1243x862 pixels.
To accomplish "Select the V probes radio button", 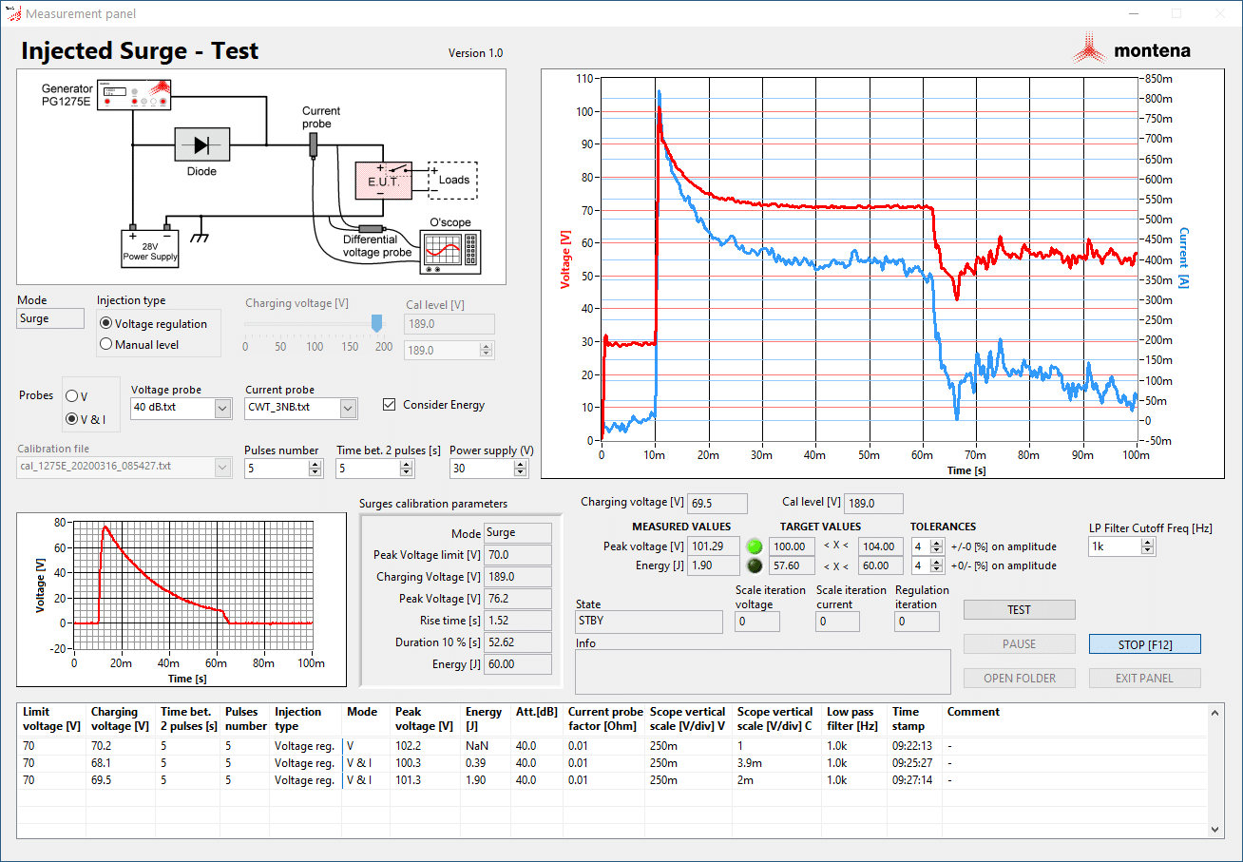I will [x=71, y=394].
